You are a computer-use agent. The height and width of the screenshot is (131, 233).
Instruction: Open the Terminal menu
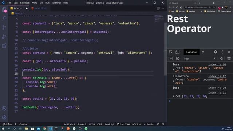[56, 3]
